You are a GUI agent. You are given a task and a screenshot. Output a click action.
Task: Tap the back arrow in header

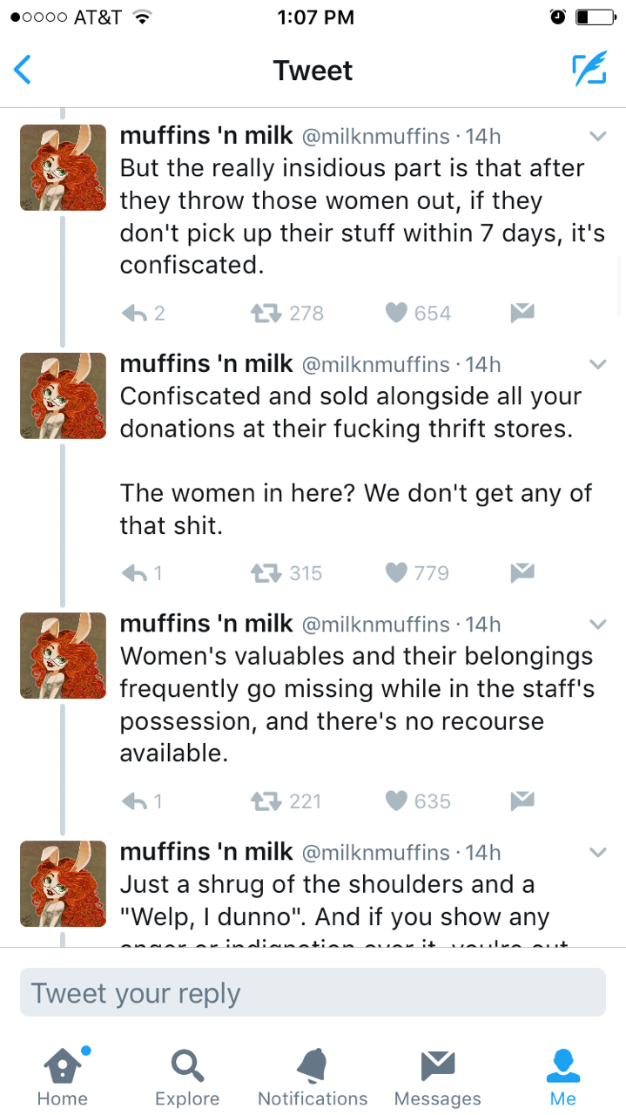[24, 70]
